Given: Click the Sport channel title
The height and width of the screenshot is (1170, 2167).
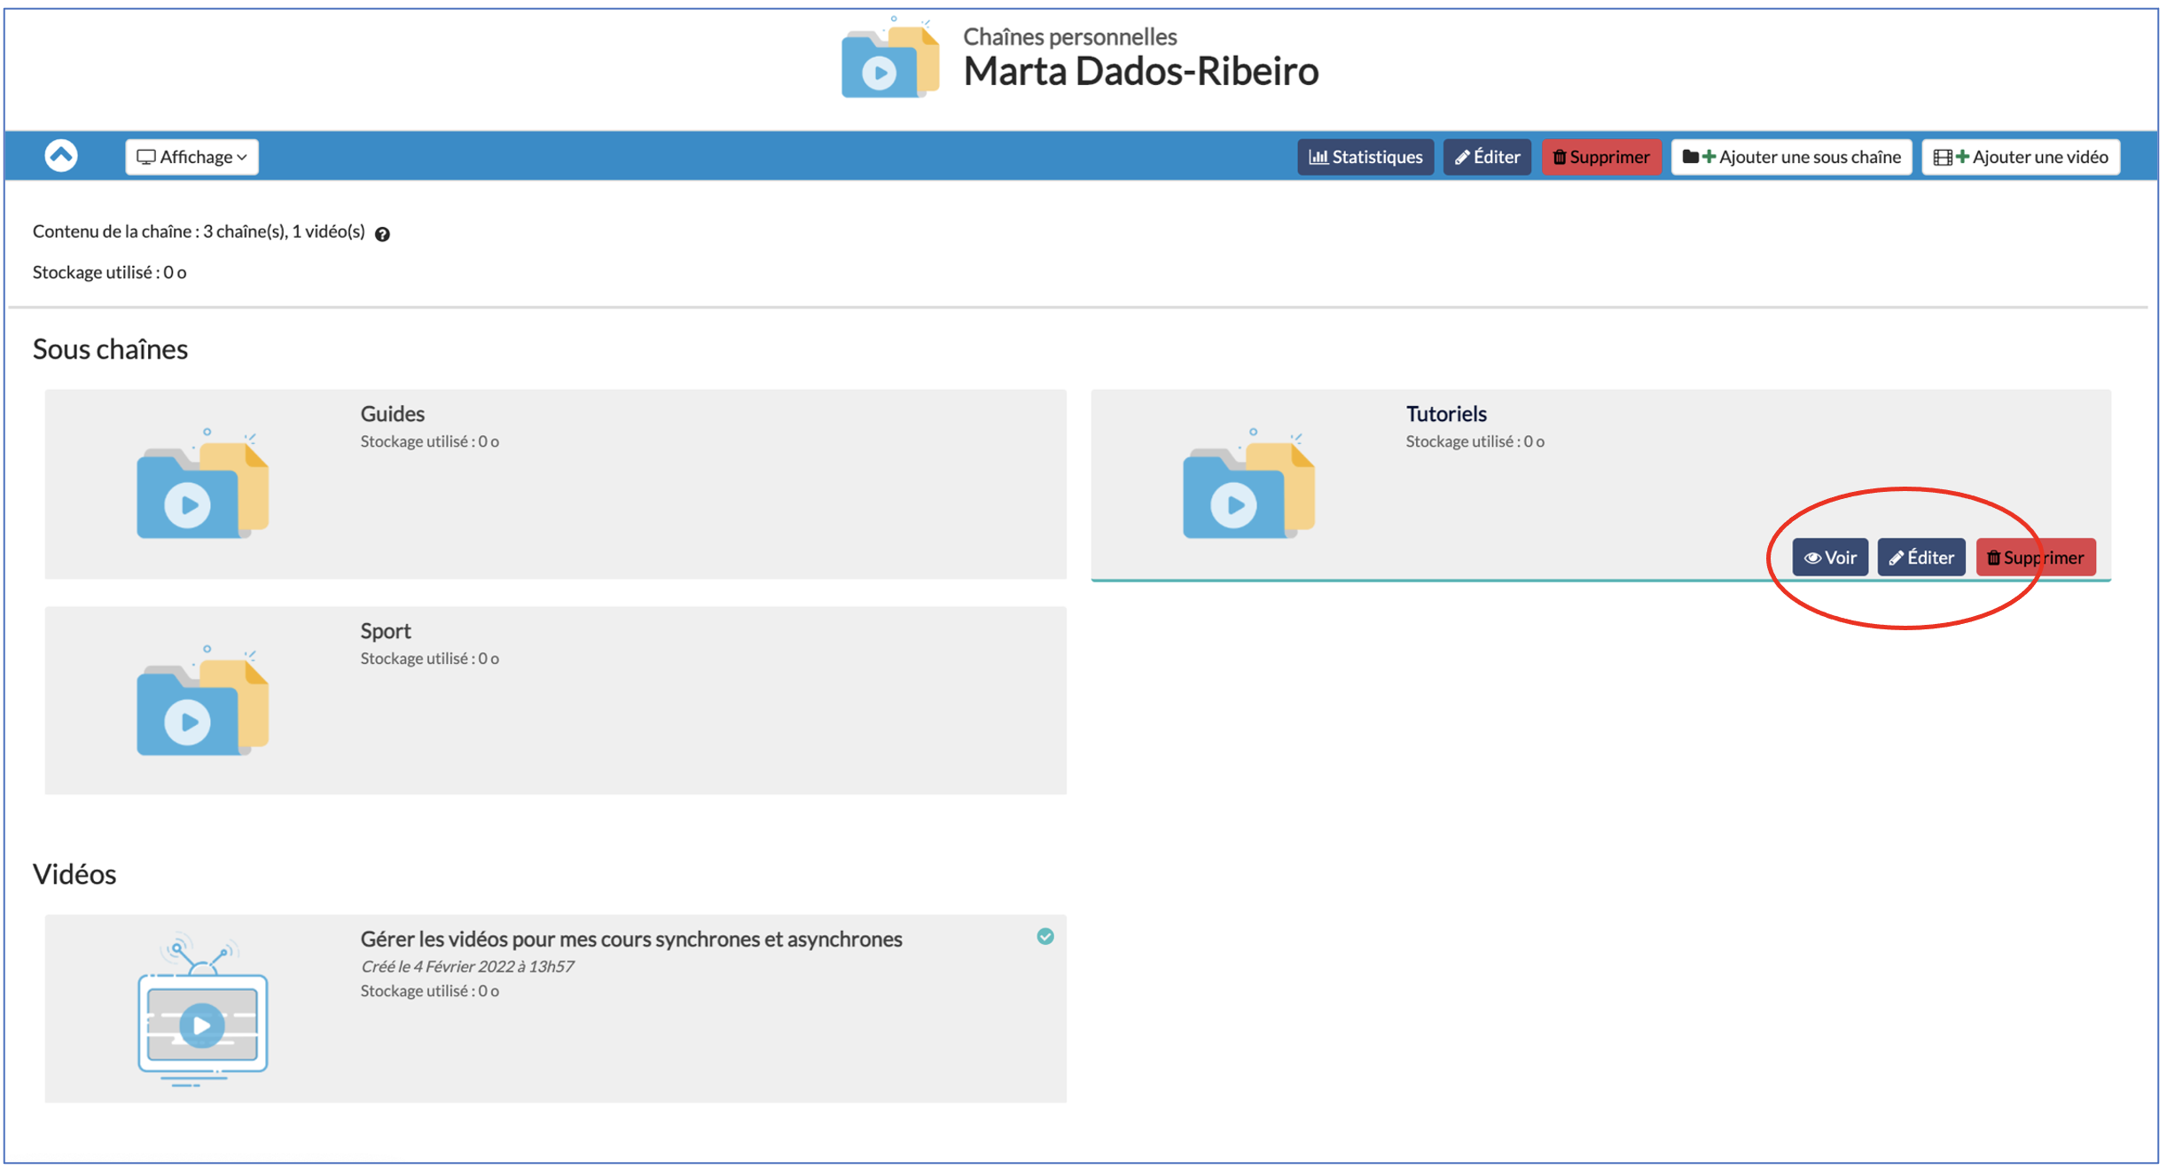Looking at the screenshot, I should (385, 631).
